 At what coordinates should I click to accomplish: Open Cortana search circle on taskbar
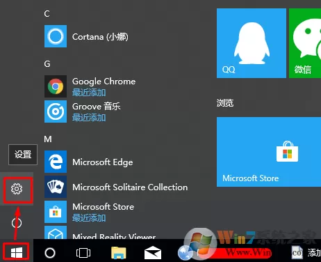(50, 253)
